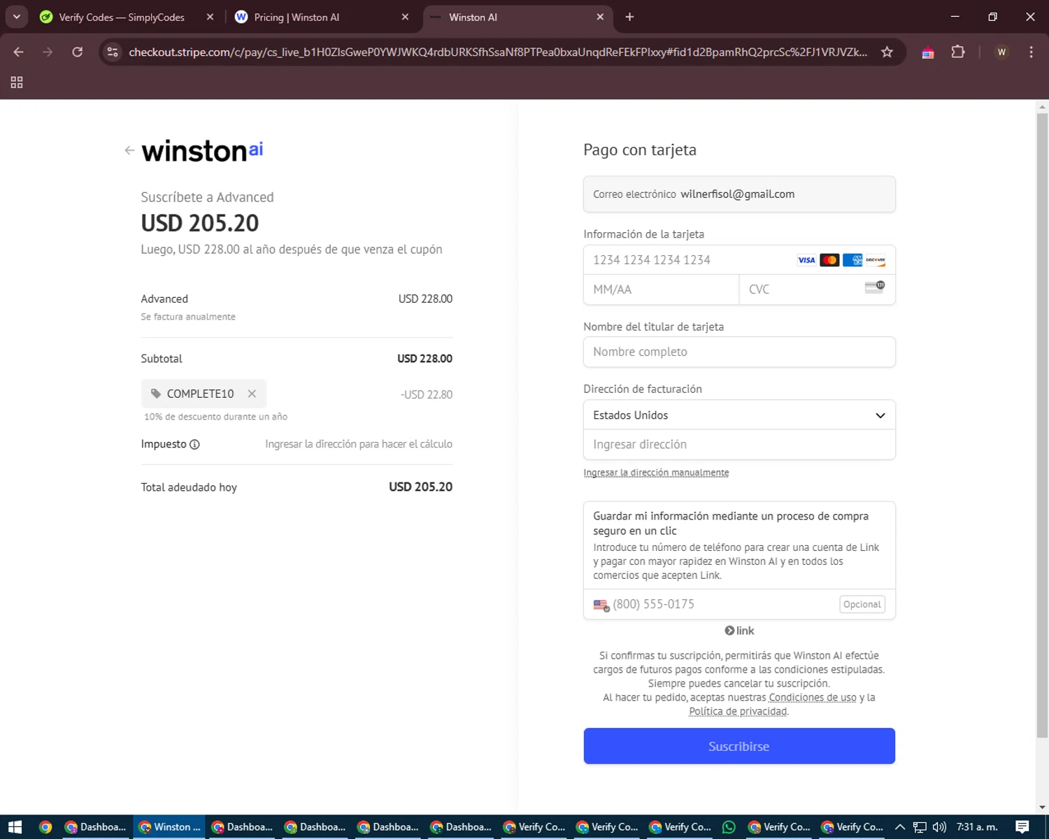Click the back arrow beside Winston AI logo

coord(129,150)
